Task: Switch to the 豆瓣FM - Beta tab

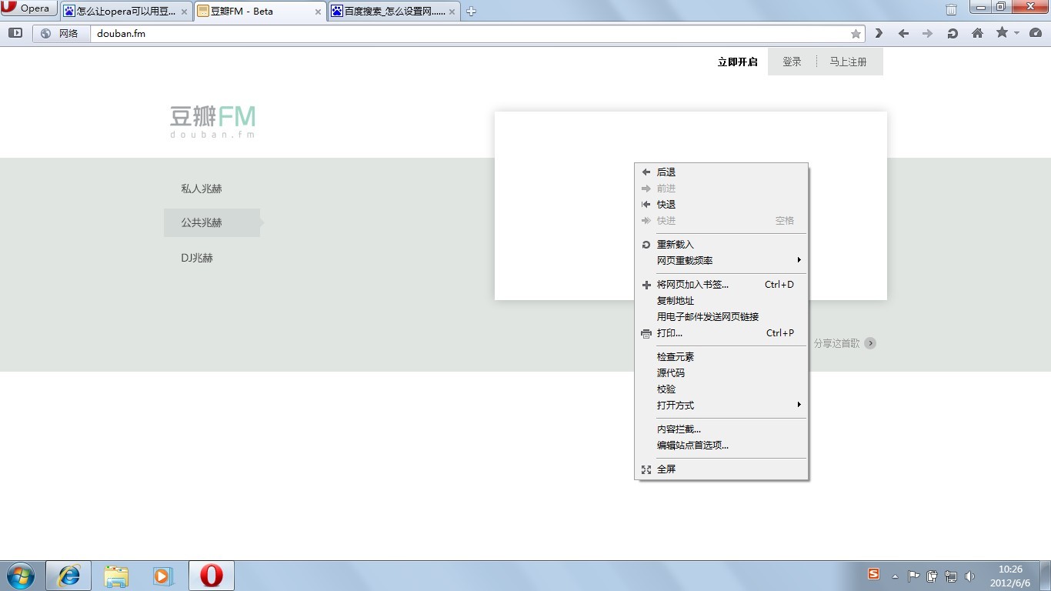Action: pyautogui.click(x=259, y=12)
